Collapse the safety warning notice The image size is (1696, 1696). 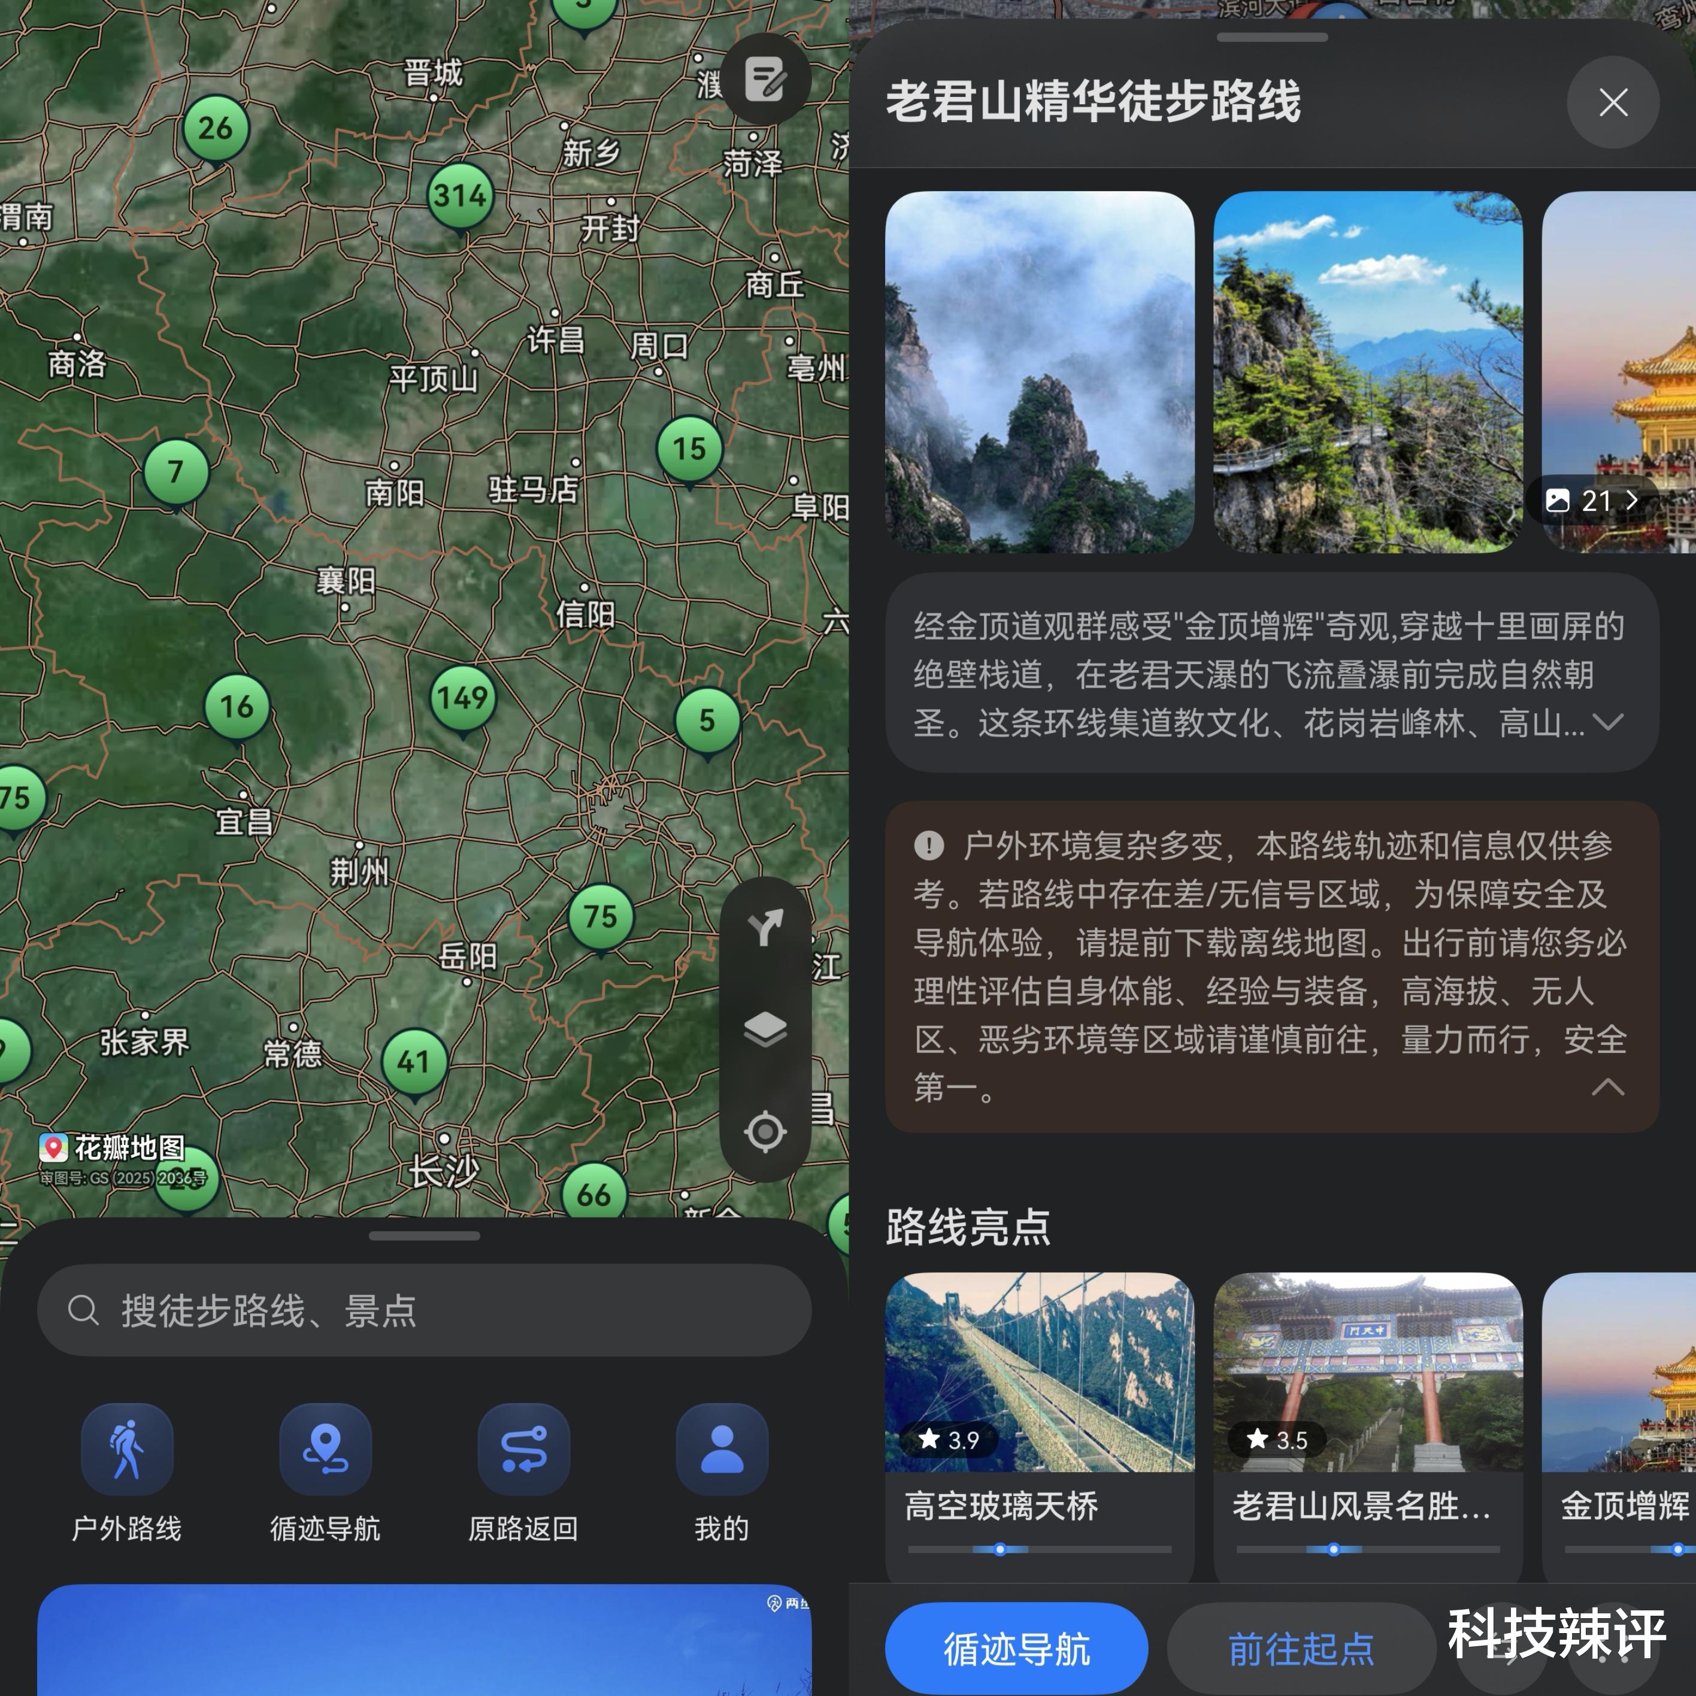click(1607, 1088)
